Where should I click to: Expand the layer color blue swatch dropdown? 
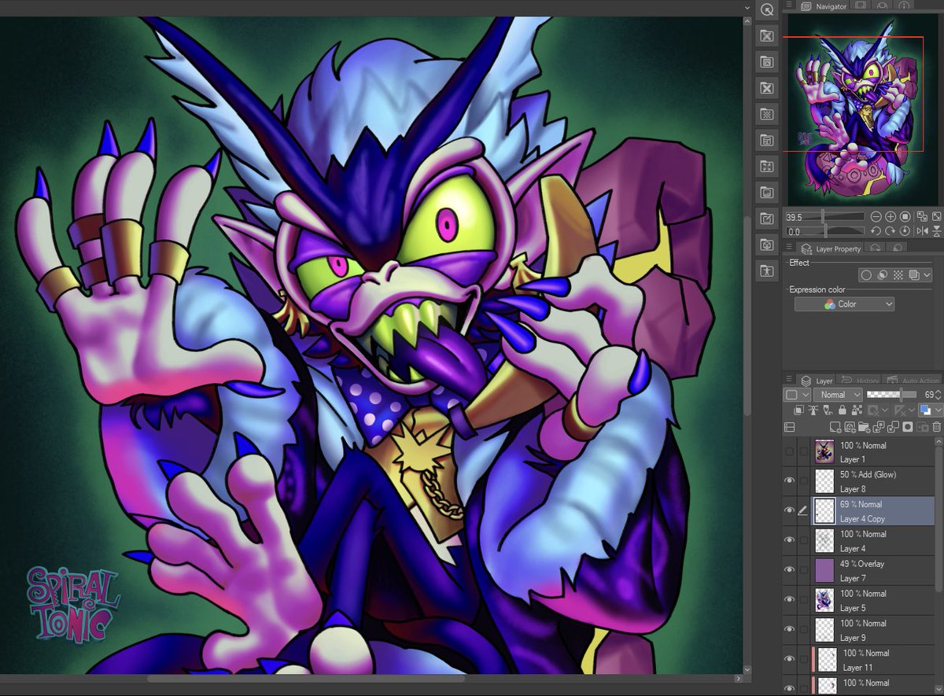938,410
